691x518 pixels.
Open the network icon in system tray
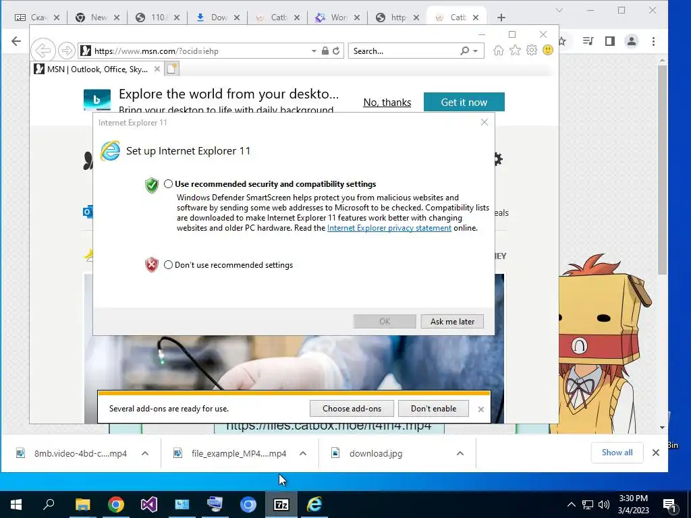[x=588, y=505]
